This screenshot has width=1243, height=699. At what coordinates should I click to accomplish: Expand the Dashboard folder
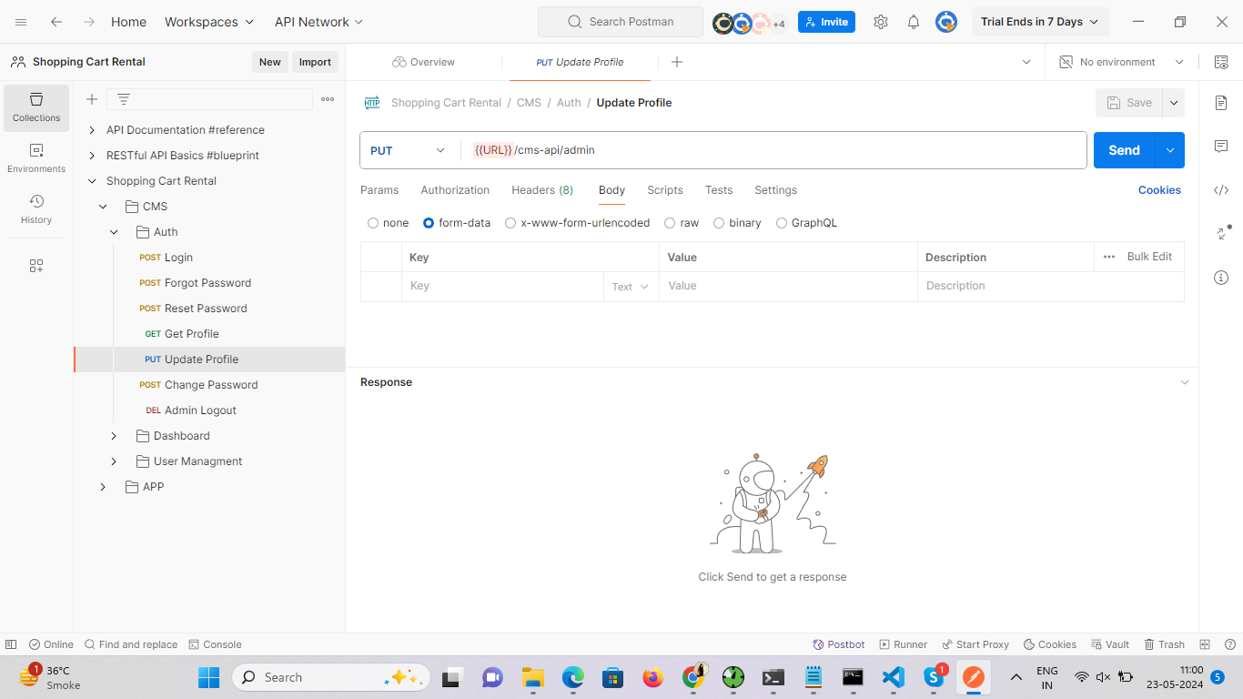(114, 436)
